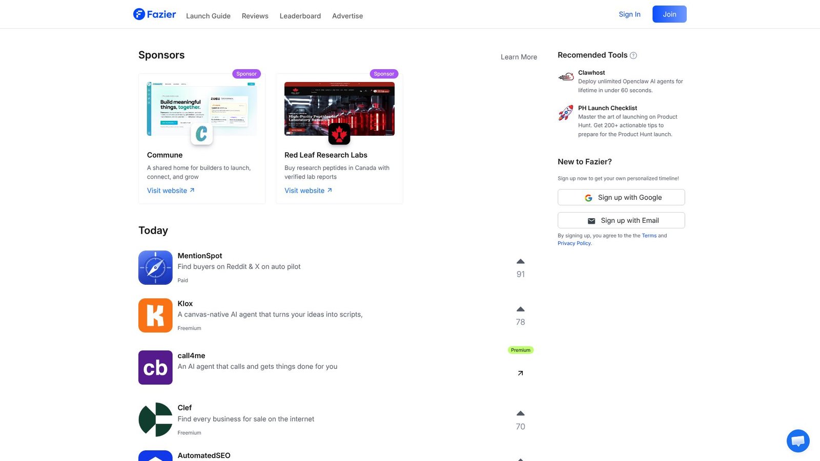Click the Sign In link
This screenshot has height=461, width=820.
629,14
